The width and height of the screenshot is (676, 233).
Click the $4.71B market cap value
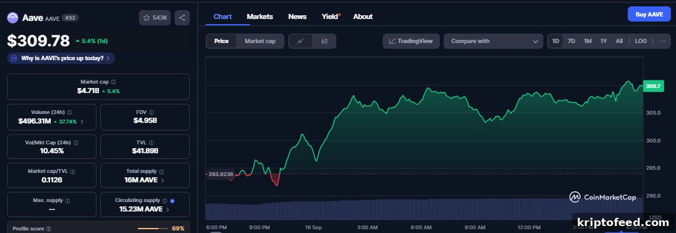coord(88,91)
